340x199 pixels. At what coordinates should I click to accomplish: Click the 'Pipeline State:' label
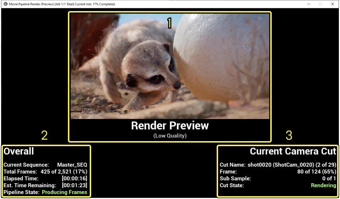(21, 192)
